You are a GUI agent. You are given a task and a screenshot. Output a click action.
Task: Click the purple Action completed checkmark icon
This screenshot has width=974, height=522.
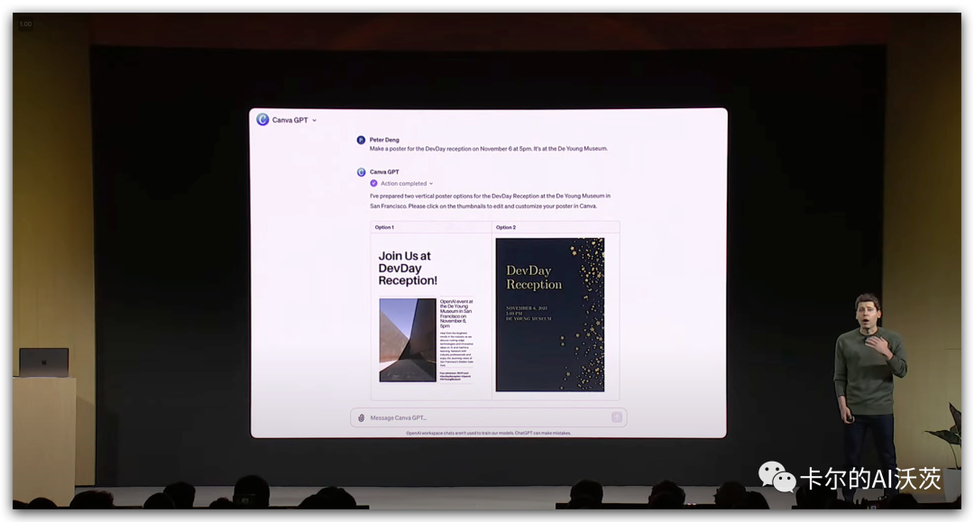tap(374, 184)
